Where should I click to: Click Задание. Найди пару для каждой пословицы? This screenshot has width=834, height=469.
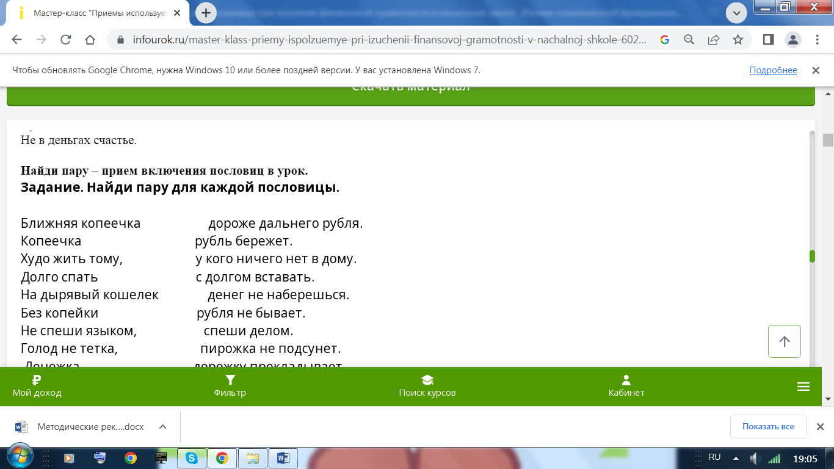tap(180, 187)
